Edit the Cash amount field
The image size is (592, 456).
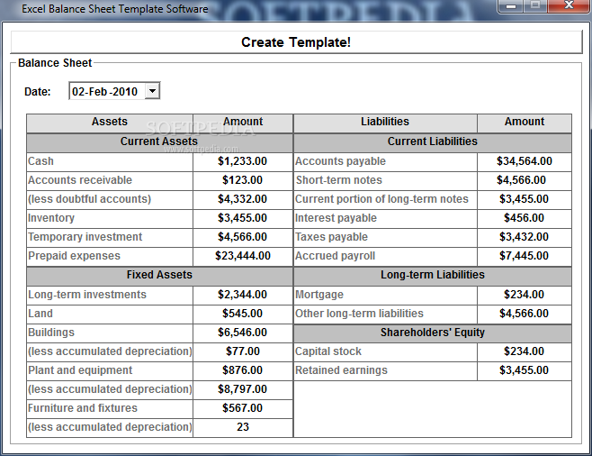(243, 161)
